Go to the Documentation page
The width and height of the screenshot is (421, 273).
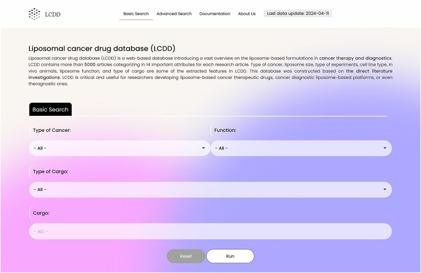215,14
